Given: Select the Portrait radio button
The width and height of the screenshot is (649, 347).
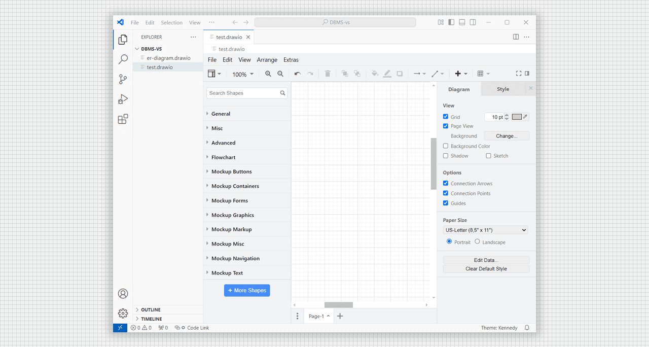Looking at the screenshot, I should click(x=449, y=241).
